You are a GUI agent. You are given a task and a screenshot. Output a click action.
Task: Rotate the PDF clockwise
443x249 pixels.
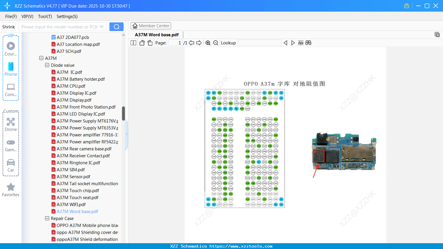(x=150, y=43)
